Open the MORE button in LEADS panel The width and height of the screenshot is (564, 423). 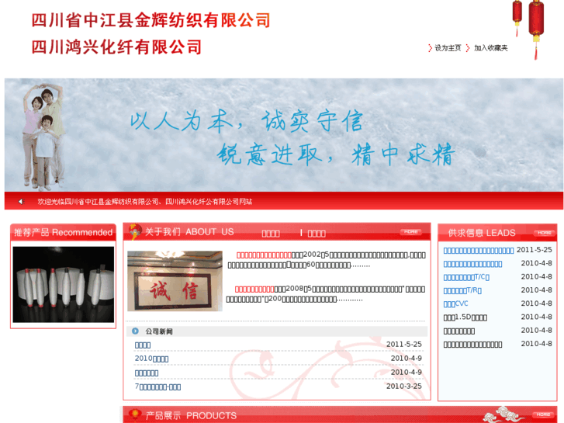(544, 233)
